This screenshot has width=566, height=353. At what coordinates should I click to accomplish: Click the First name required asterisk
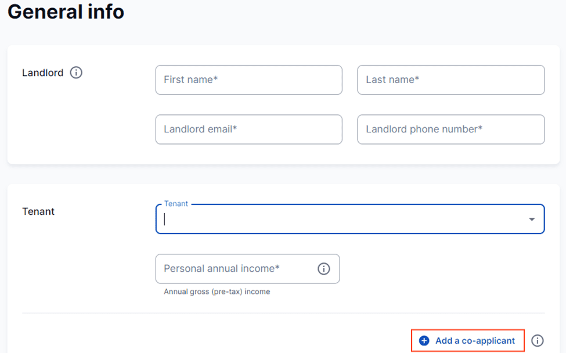coord(215,79)
